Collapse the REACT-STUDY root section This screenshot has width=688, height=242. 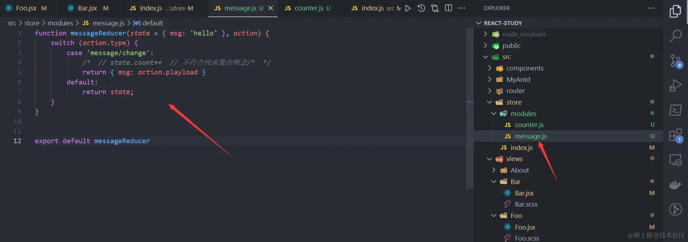(x=478, y=23)
